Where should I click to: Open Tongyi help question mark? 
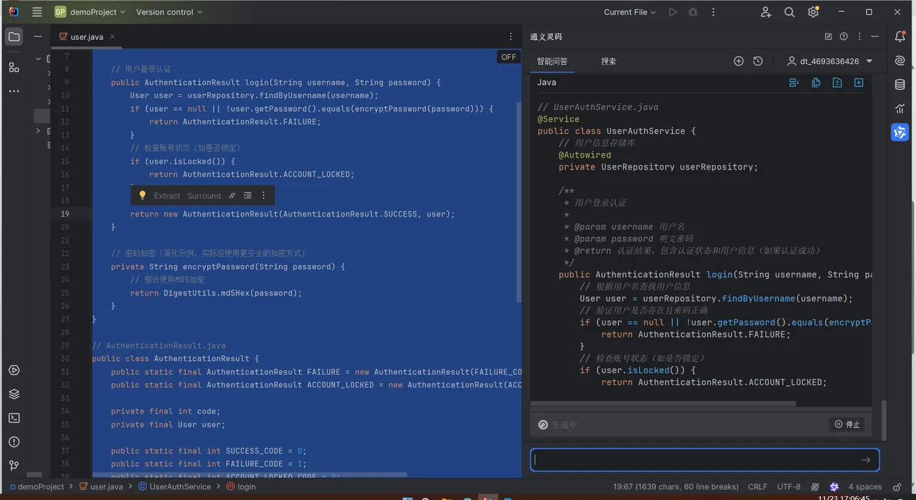click(x=844, y=37)
